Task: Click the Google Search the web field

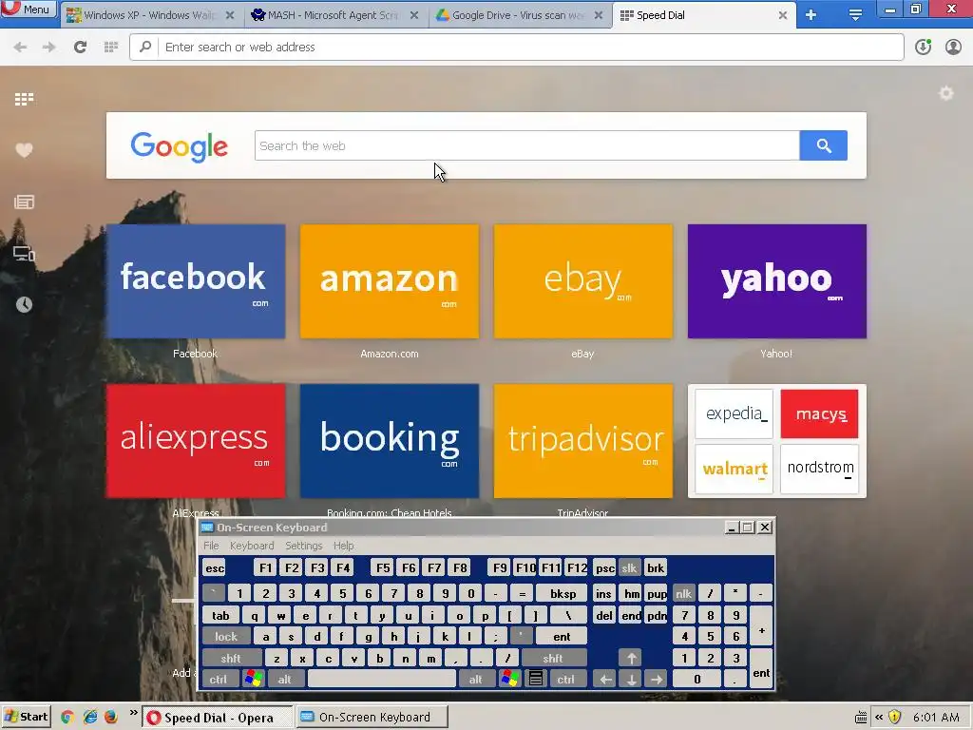Action: point(526,145)
